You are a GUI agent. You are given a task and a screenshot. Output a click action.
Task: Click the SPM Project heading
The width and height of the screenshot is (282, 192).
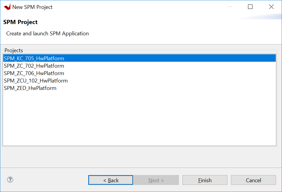pyautogui.click(x=20, y=22)
